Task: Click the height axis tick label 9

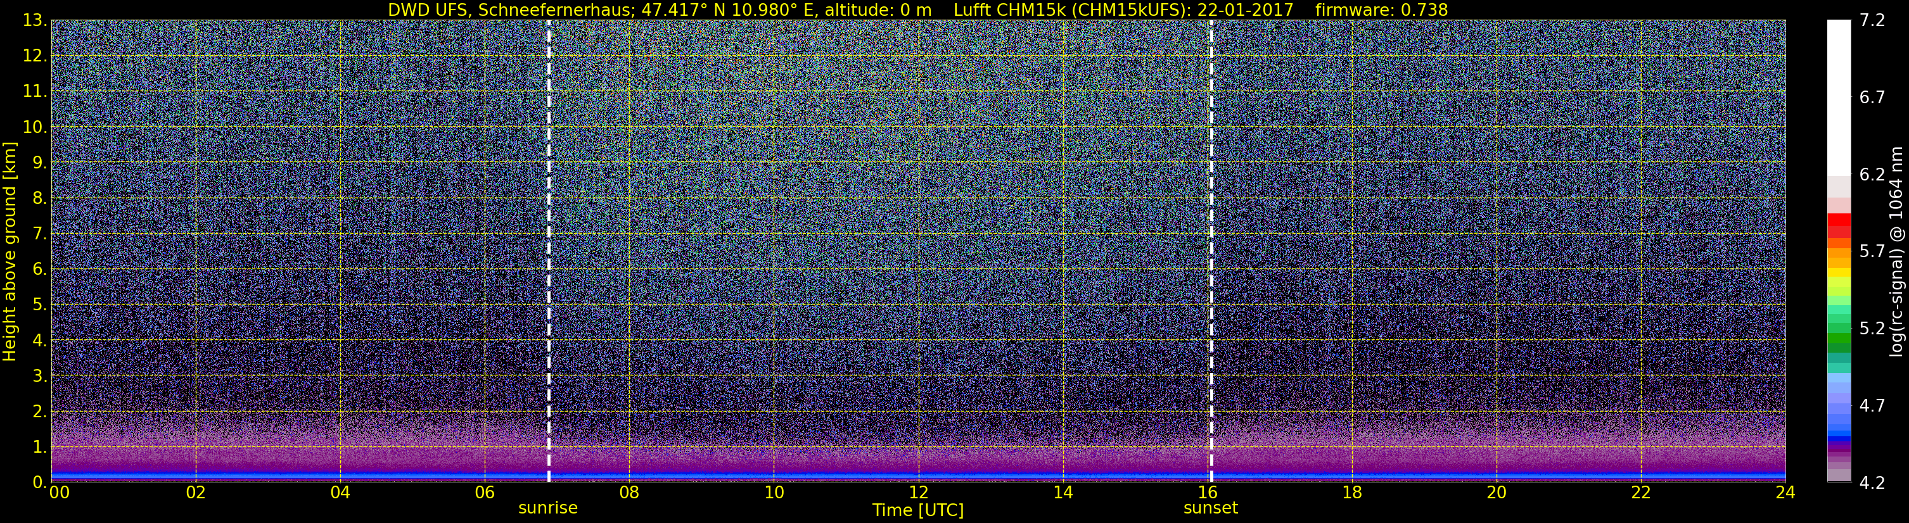Action: pyautogui.click(x=39, y=163)
